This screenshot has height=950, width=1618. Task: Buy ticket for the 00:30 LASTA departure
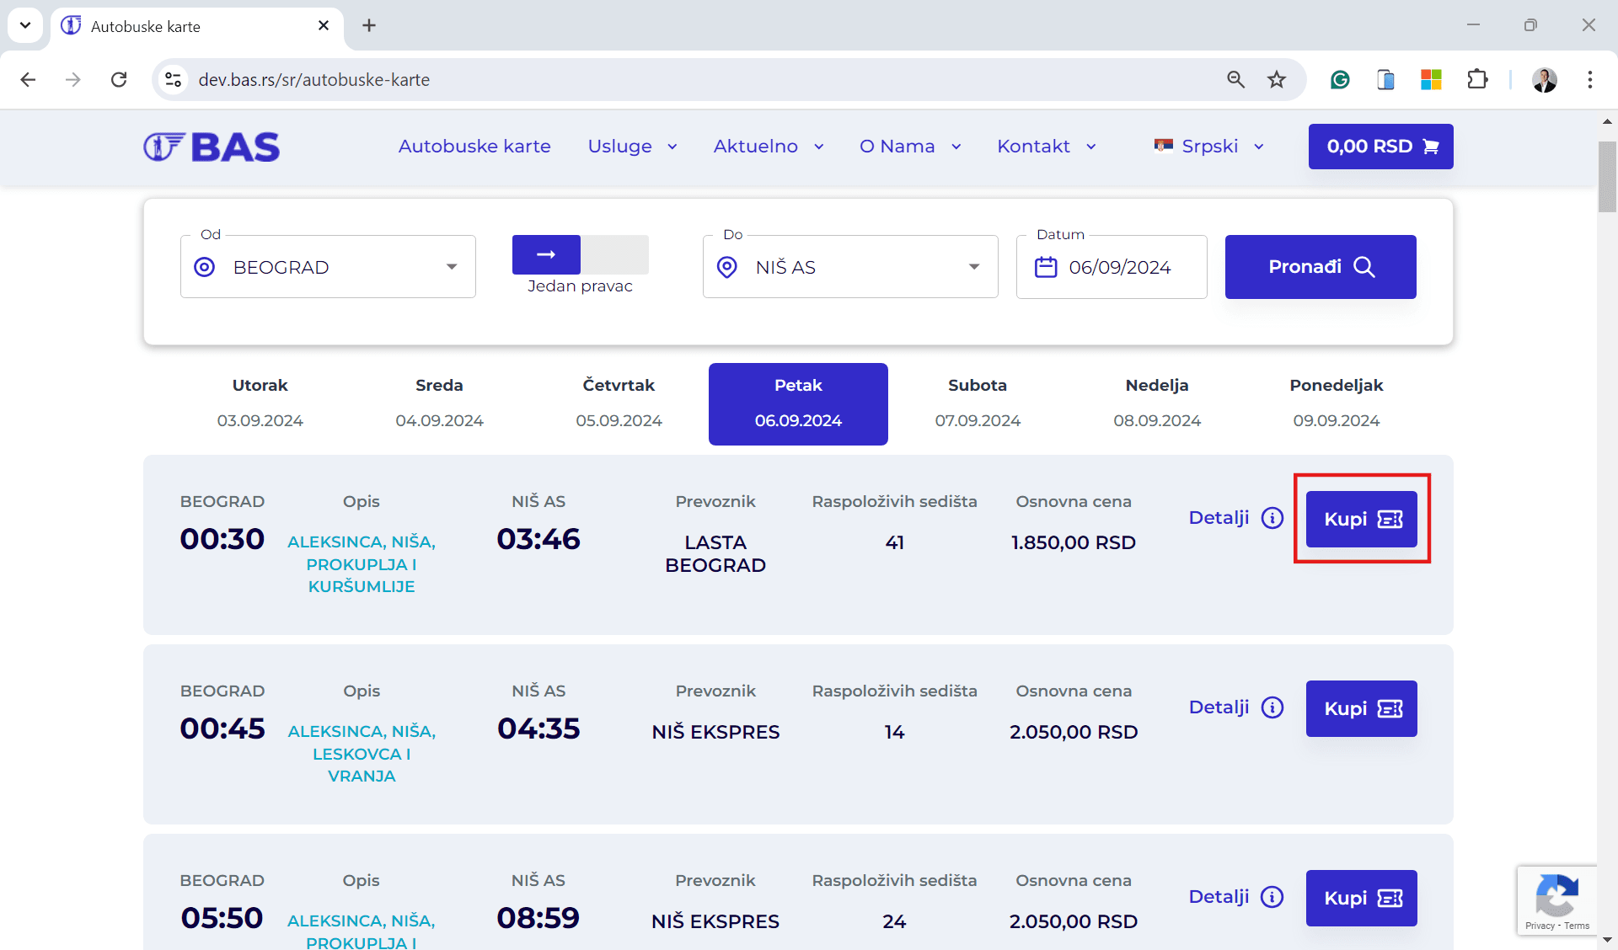1362,519
